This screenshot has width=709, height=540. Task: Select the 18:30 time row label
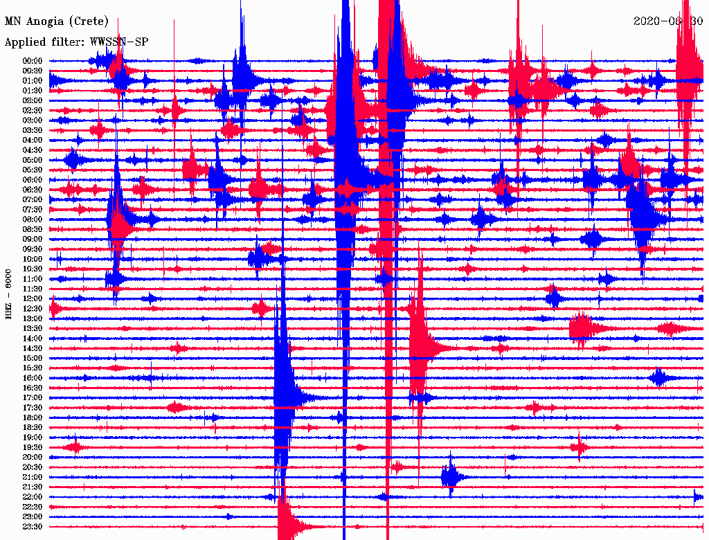click(33, 428)
